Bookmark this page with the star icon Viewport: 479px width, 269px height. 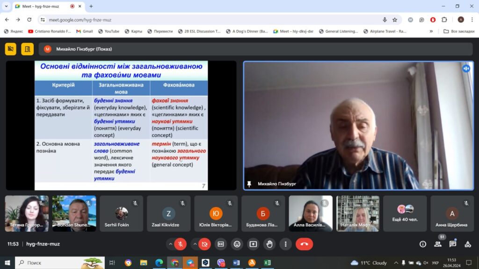click(395, 20)
